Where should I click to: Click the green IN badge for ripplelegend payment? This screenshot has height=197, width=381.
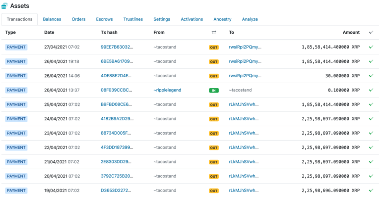tap(214, 91)
